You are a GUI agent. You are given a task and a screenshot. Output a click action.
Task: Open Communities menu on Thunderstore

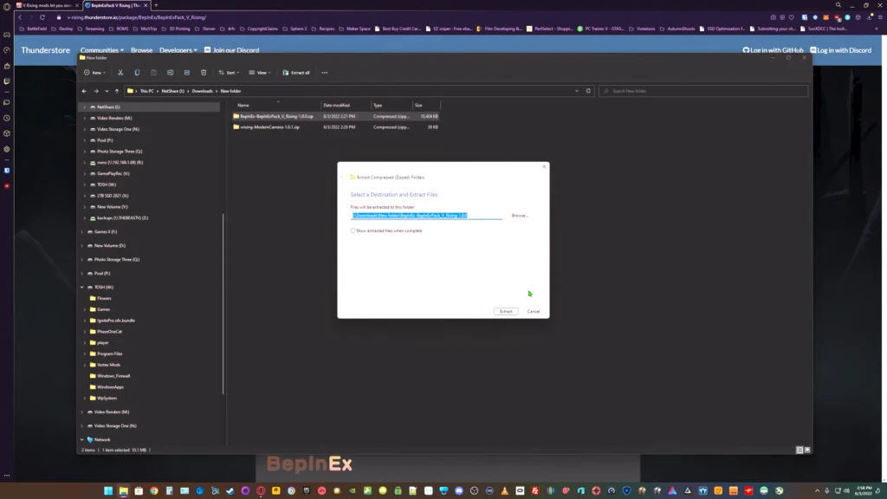point(102,50)
